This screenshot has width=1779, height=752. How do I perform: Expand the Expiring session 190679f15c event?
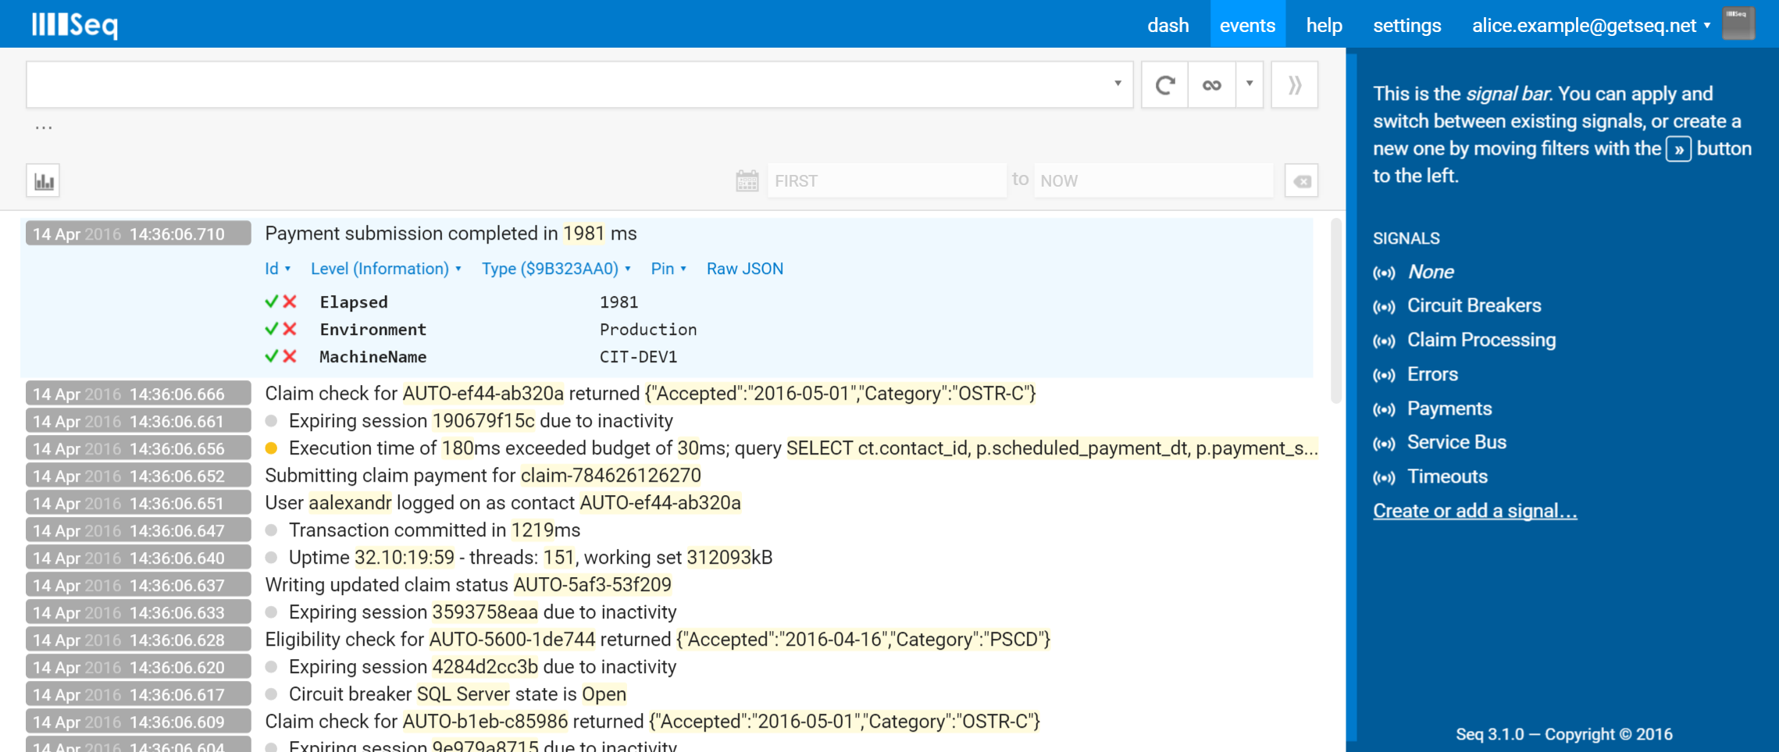coord(481,421)
